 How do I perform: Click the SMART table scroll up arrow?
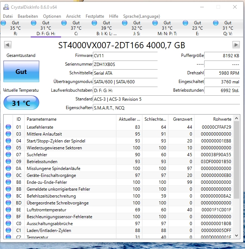point(236,118)
